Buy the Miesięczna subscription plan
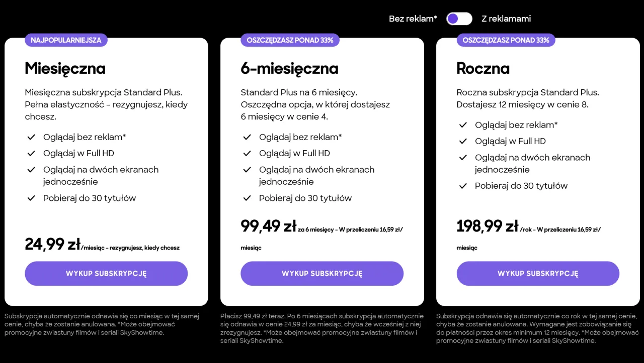This screenshot has width=644, height=363. [106, 274]
